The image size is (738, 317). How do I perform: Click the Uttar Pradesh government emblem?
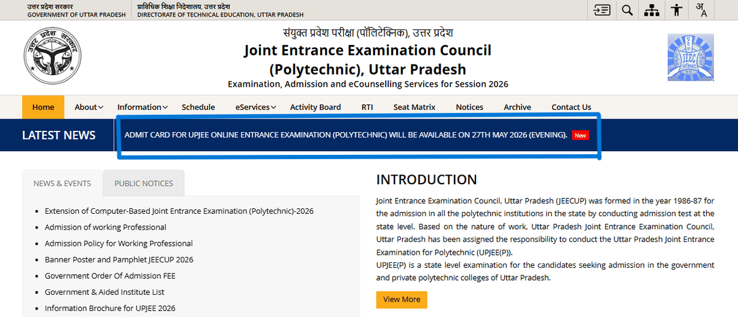(51, 57)
